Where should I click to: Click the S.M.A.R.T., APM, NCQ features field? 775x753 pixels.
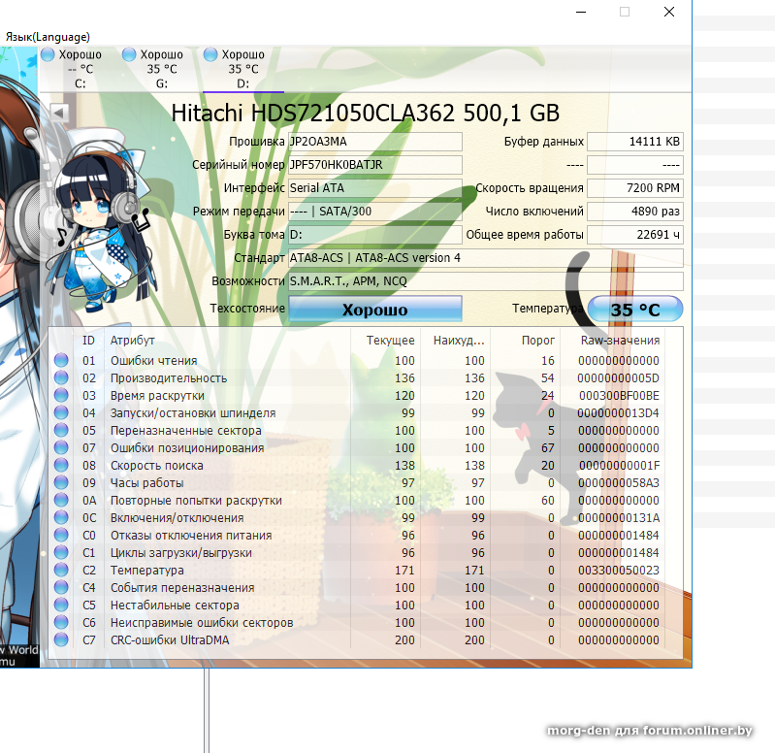click(x=486, y=280)
